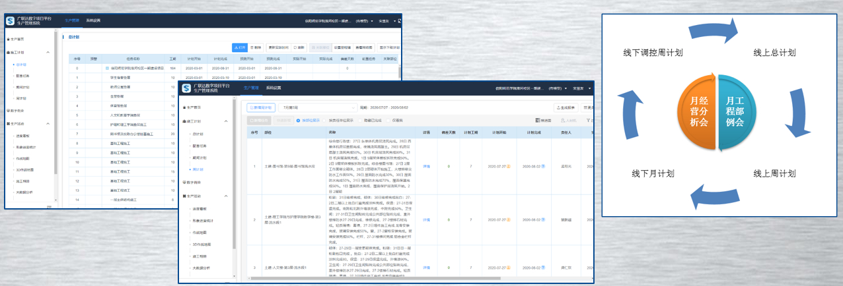Click the 生产首页 home icon in front sidebar

click(x=184, y=107)
